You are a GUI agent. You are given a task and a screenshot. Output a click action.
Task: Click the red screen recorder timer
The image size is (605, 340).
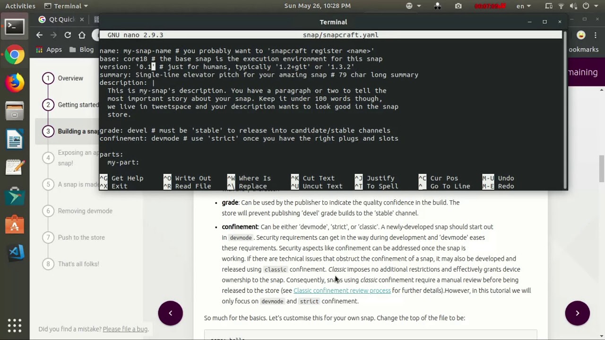[x=490, y=6]
